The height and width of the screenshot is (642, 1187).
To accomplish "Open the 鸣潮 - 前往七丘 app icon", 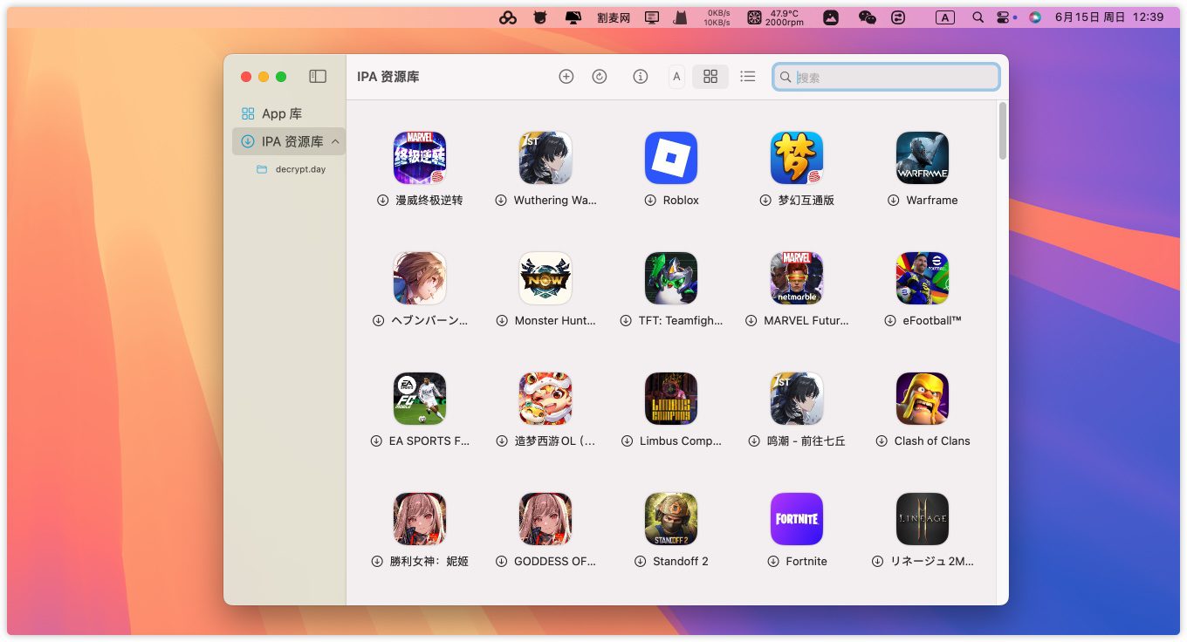I will pos(797,399).
